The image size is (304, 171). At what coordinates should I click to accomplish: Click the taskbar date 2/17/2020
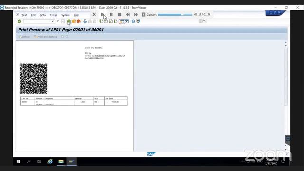[271, 163]
